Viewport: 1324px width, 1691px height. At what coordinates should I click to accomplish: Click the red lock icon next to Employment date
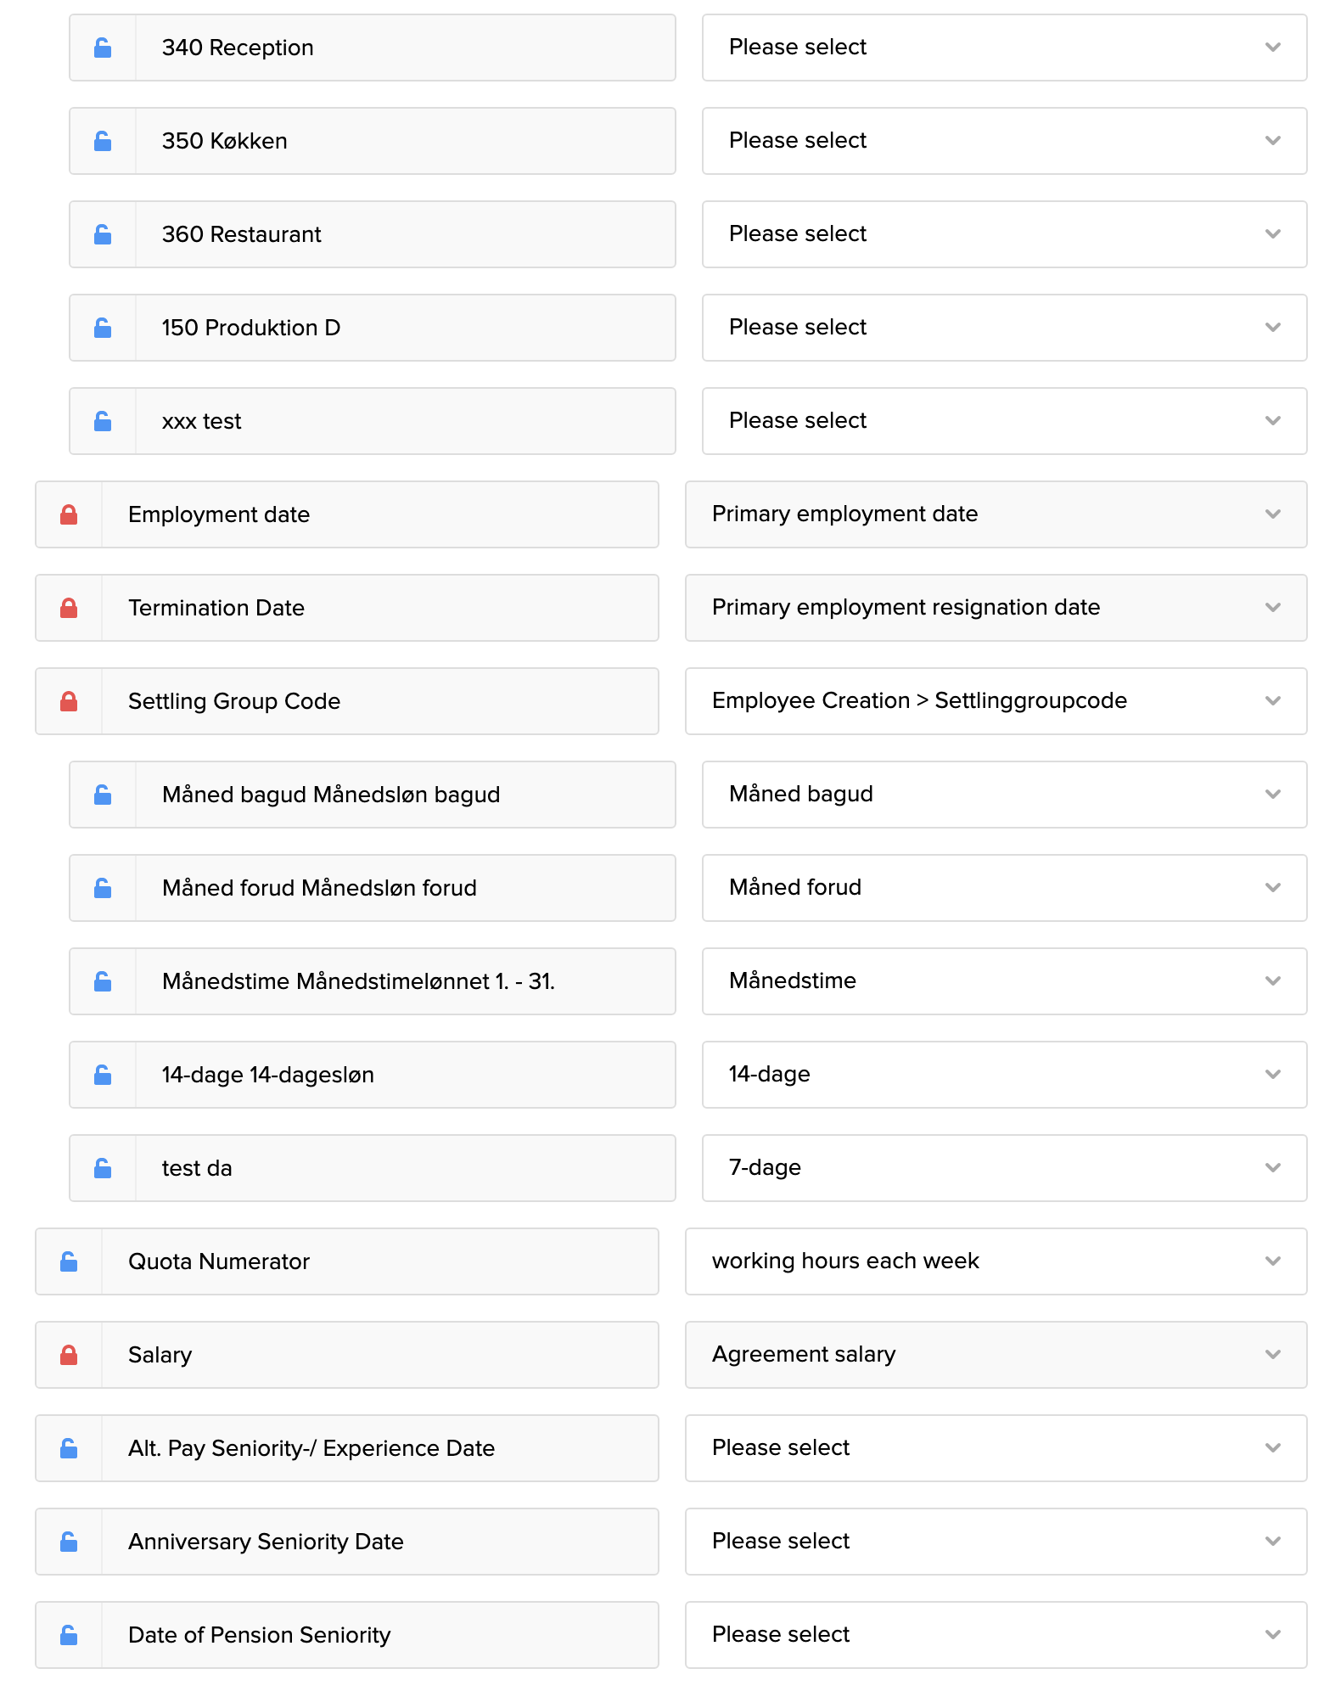pyautogui.click(x=69, y=514)
